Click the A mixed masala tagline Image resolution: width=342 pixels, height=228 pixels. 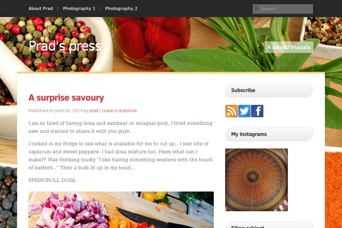[x=289, y=47]
